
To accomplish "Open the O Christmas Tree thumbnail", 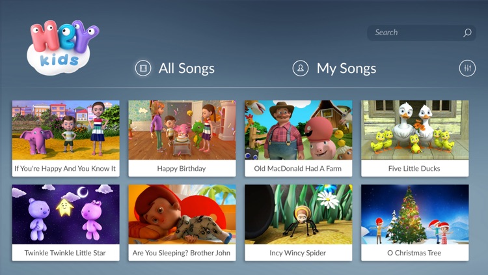I will [x=415, y=214].
